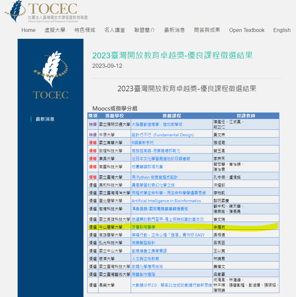Switch the site language to English

tap(282, 30)
